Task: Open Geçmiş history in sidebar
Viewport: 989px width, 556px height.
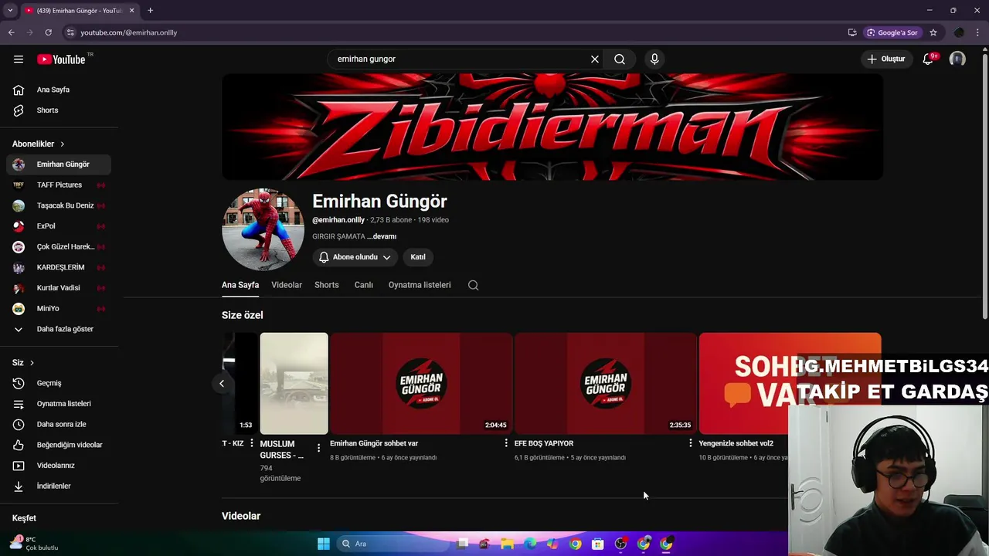Action: [59, 383]
